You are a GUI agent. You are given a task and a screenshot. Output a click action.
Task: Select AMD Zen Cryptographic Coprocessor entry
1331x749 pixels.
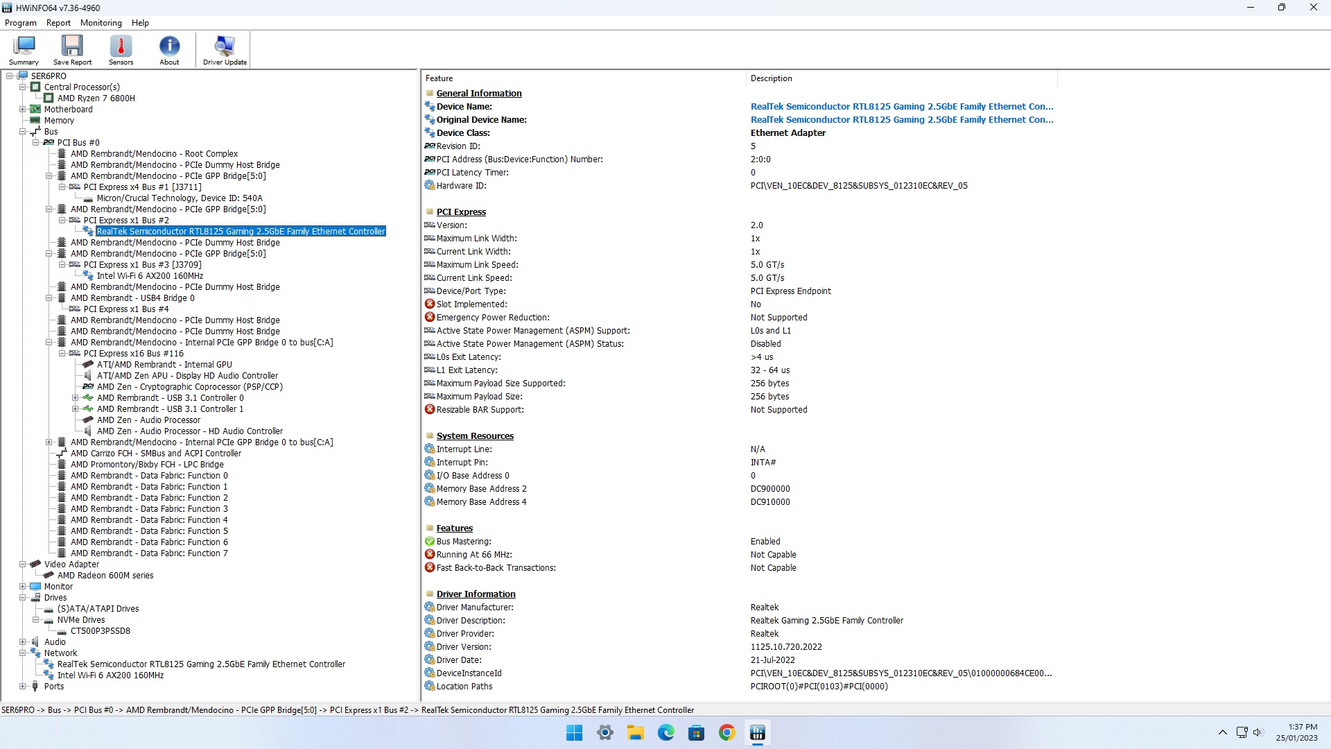point(190,387)
